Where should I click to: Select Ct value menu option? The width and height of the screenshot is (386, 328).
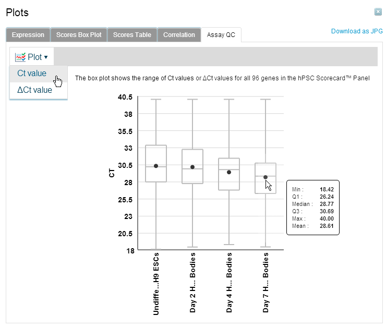[32, 74]
